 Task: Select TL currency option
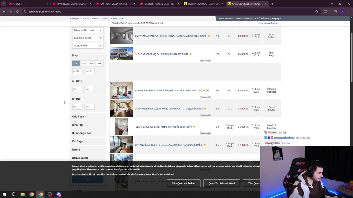click(x=76, y=64)
